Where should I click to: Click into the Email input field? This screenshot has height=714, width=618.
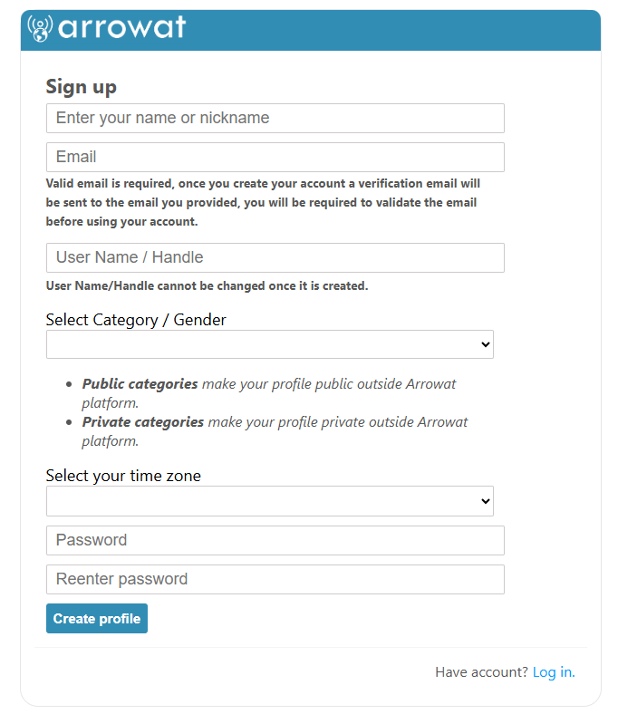click(x=275, y=157)
